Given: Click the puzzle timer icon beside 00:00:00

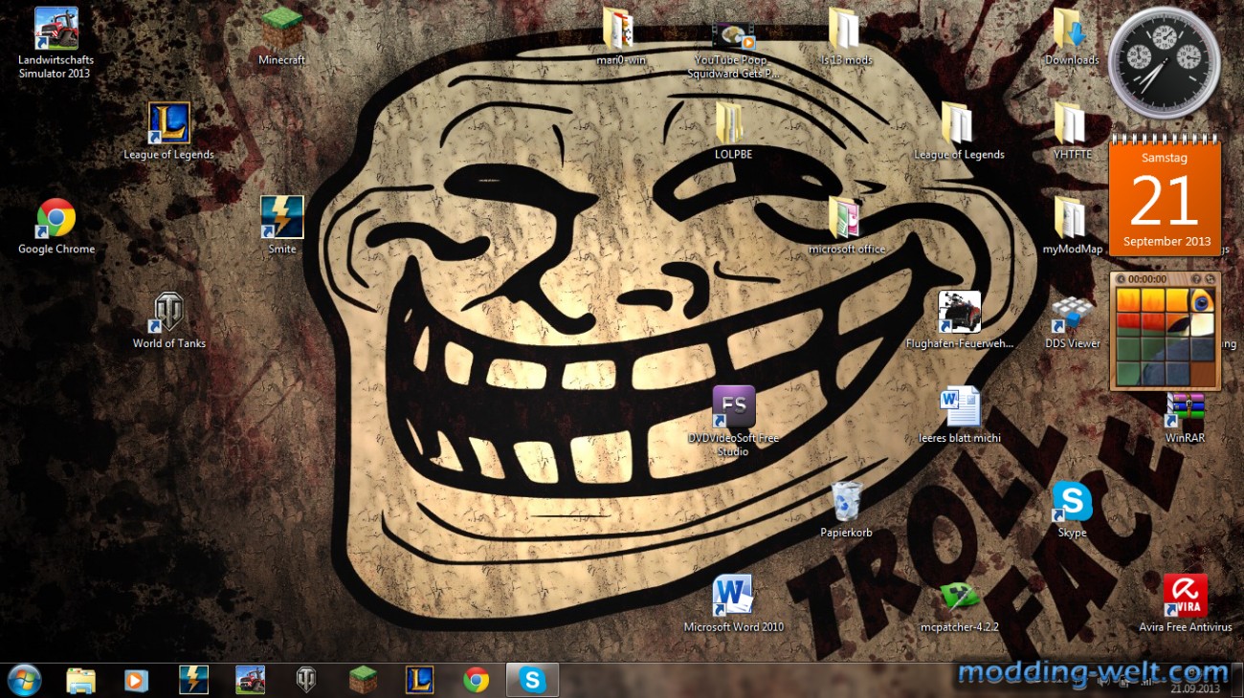Looking at the screenshot, I should [1120, 278].
